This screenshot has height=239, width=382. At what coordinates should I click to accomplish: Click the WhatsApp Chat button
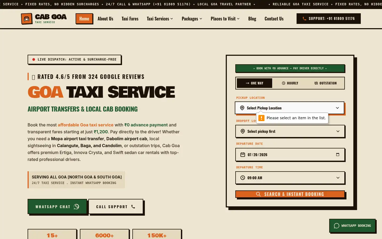(57, 207)
